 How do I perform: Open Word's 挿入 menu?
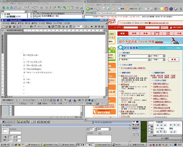click(27, 23)
